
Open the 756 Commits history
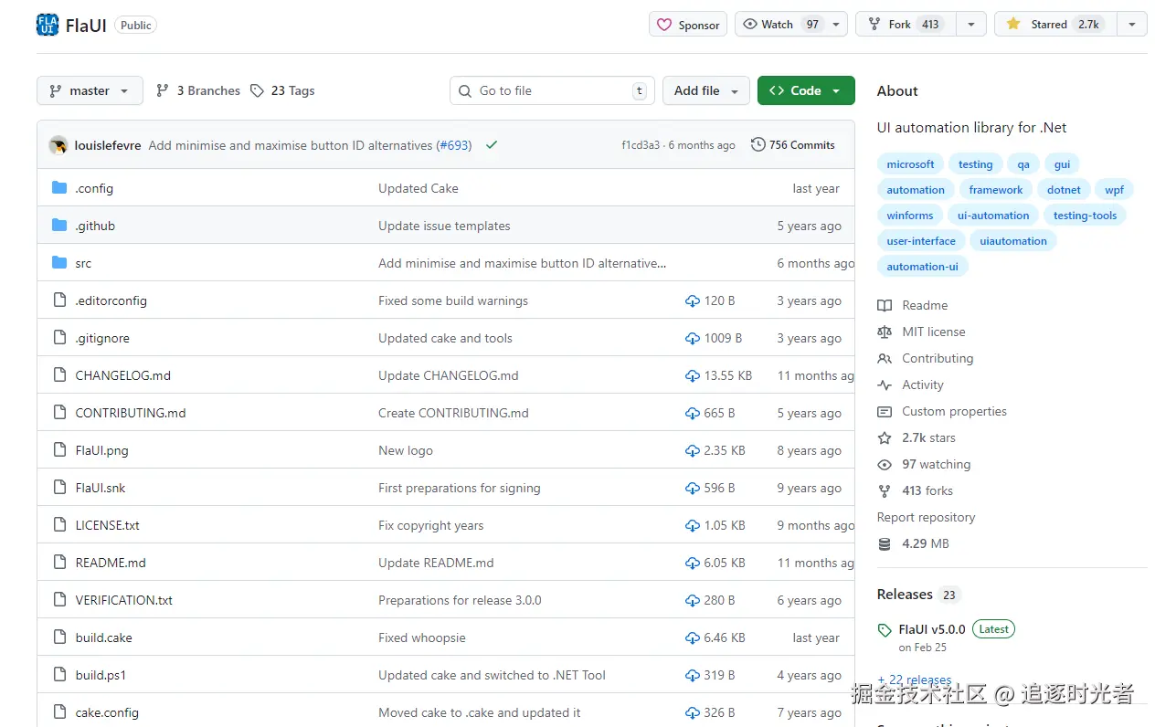coord(792,145)
